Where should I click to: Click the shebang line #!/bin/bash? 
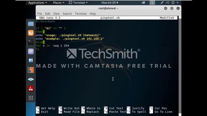(45, 21)
